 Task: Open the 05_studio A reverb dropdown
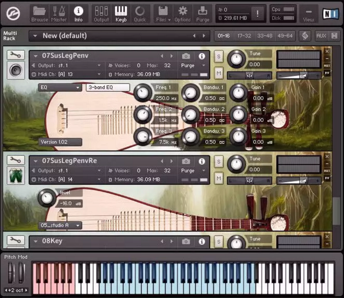(60, 225)
